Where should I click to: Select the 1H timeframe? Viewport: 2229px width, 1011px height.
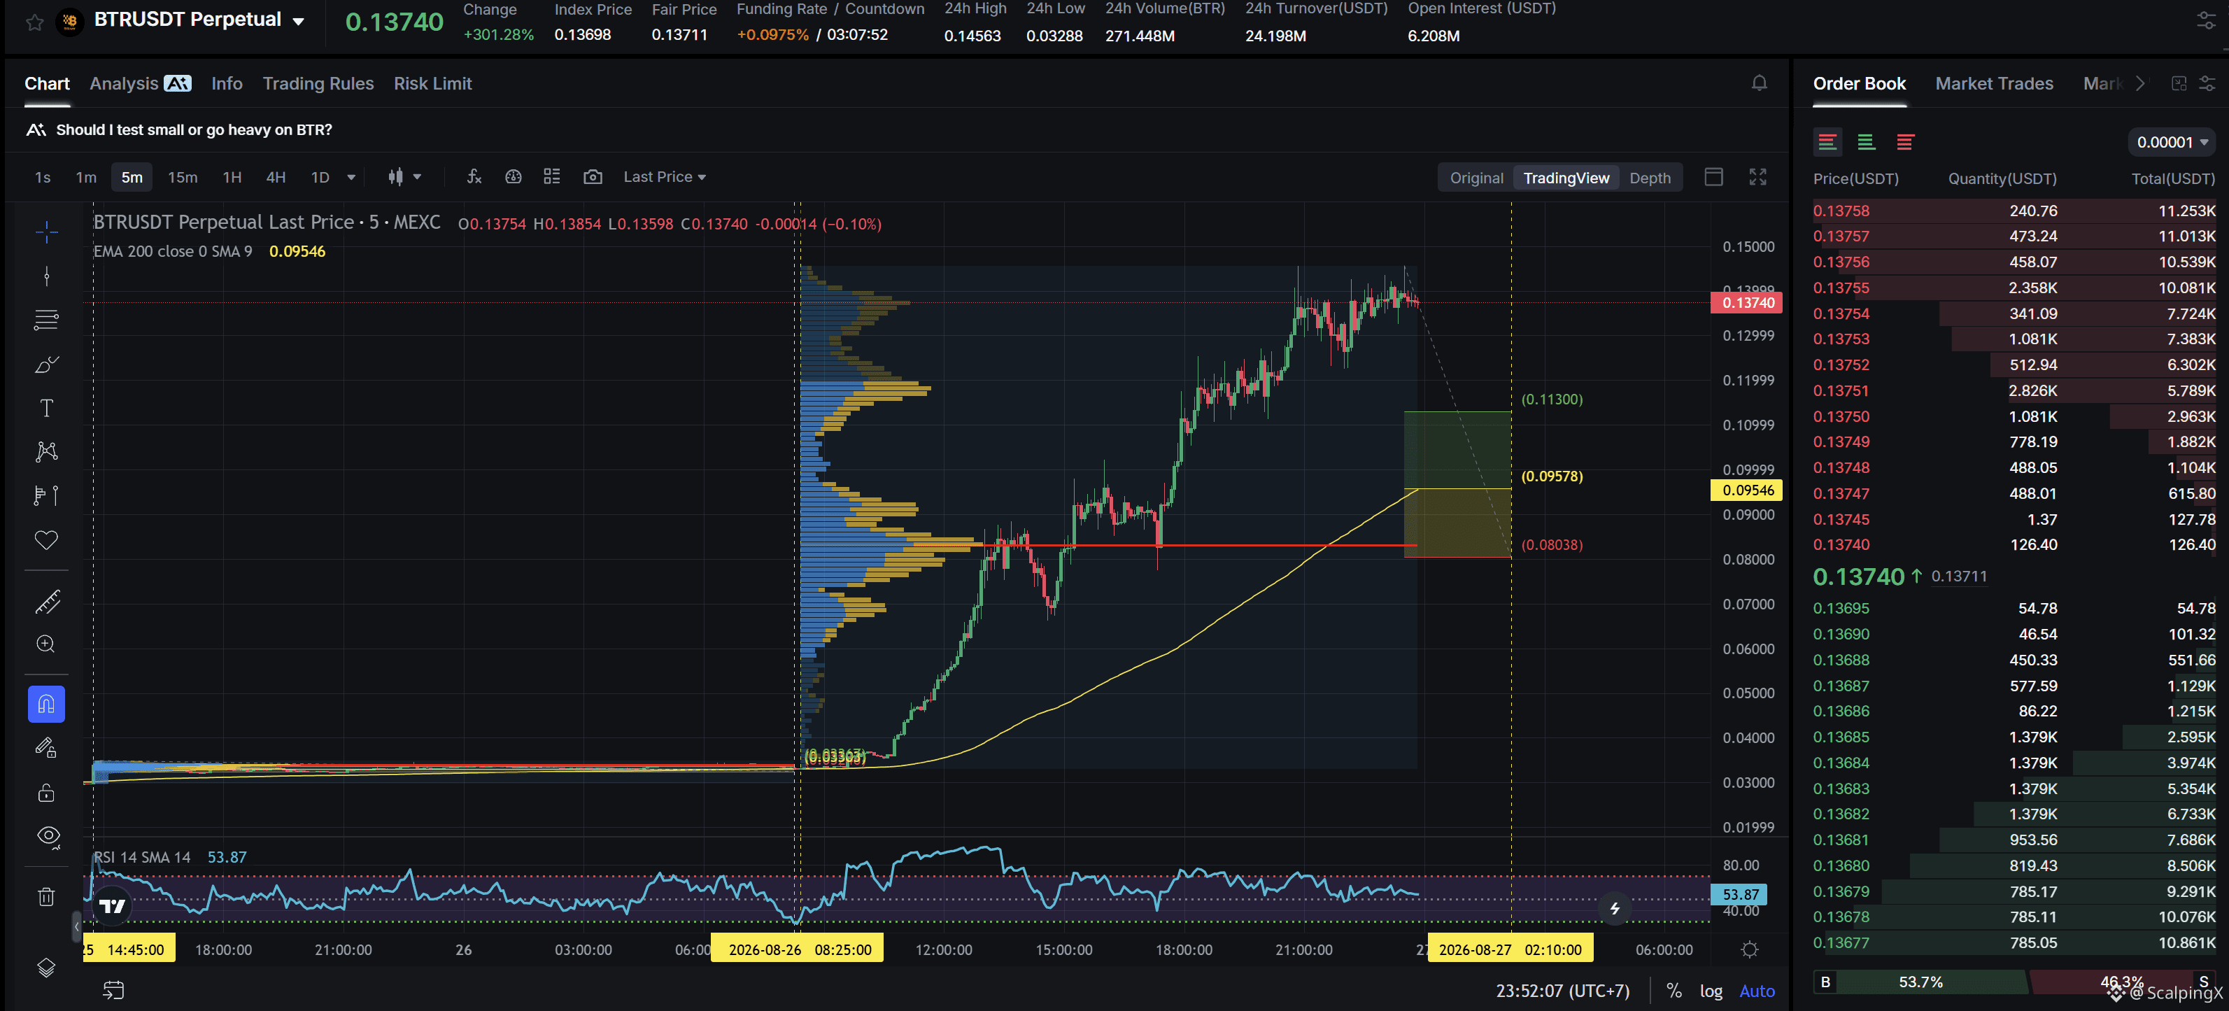tap(232, 176)
